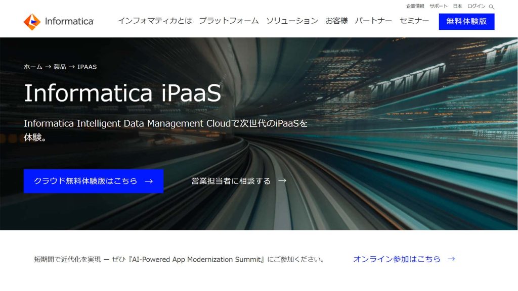The width and height of the screenshot is (518, 291).
Task: Click 営業担当者に相談する
Action: [230, 181]
